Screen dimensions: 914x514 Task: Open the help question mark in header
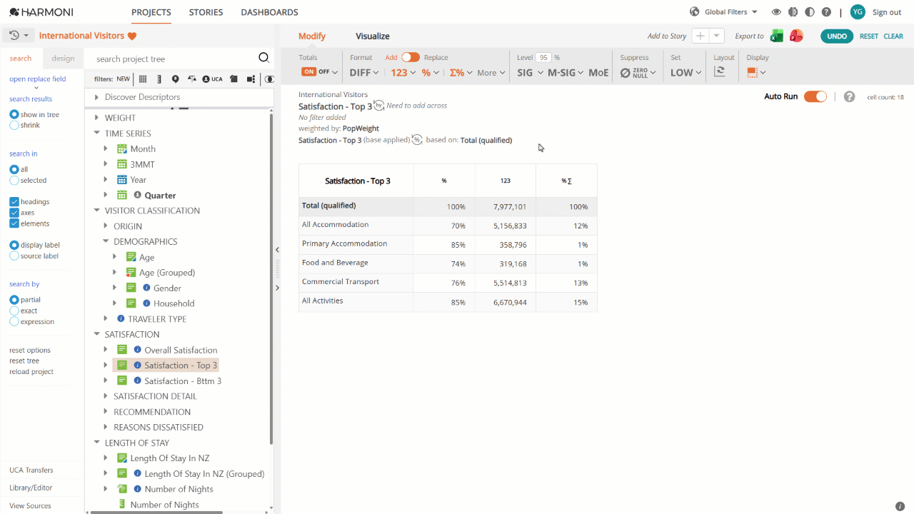(826, 12)
